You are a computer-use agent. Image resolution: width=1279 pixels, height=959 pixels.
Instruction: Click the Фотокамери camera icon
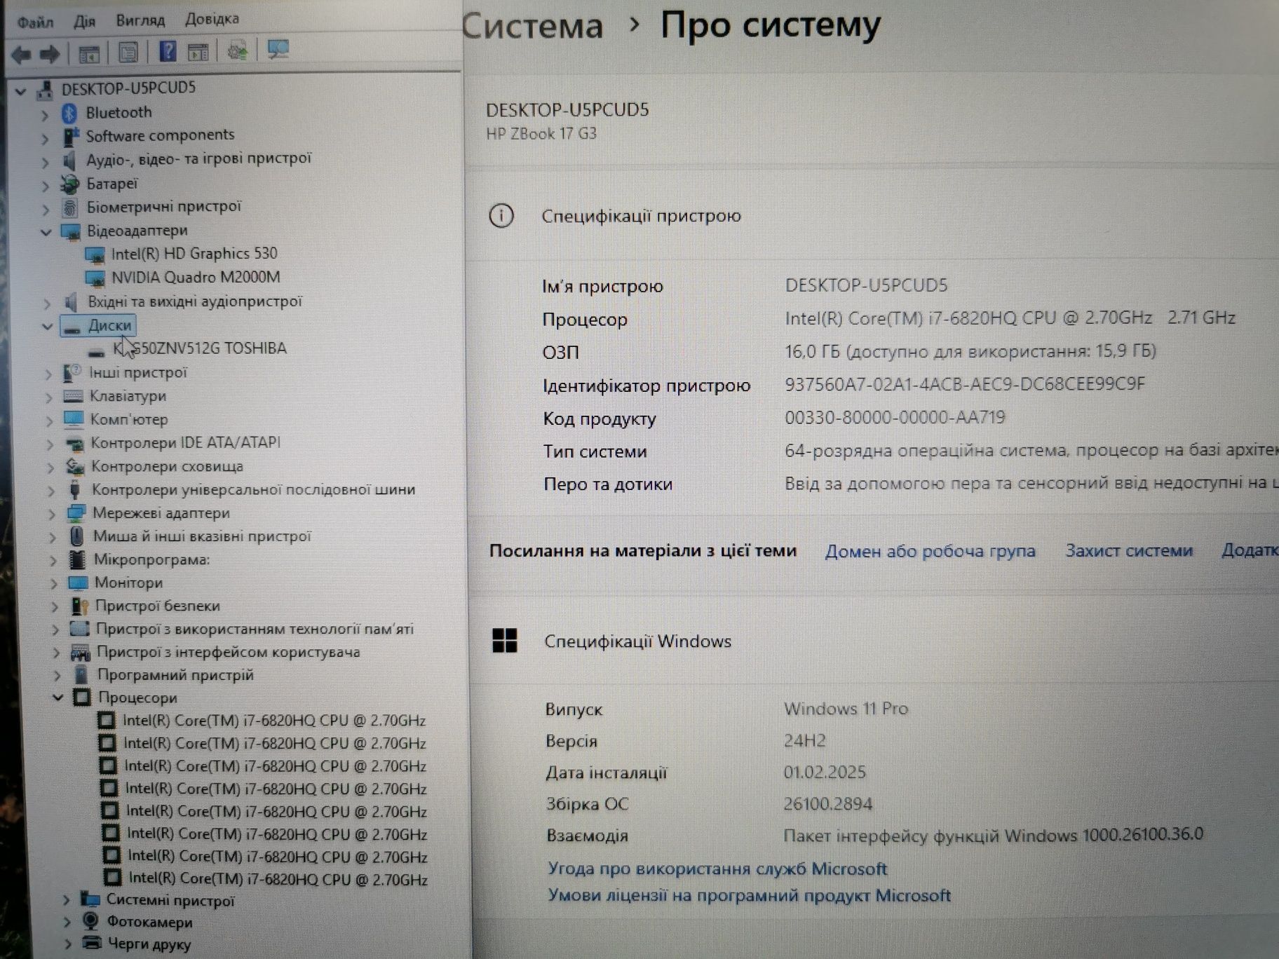pyautogui.click(x=90, y=922)
